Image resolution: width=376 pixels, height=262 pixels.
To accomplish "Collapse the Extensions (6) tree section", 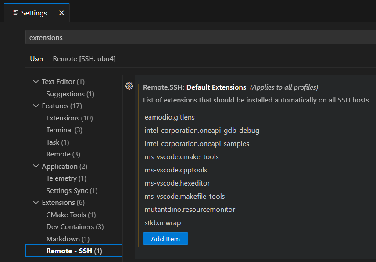I will coord(36,203).
